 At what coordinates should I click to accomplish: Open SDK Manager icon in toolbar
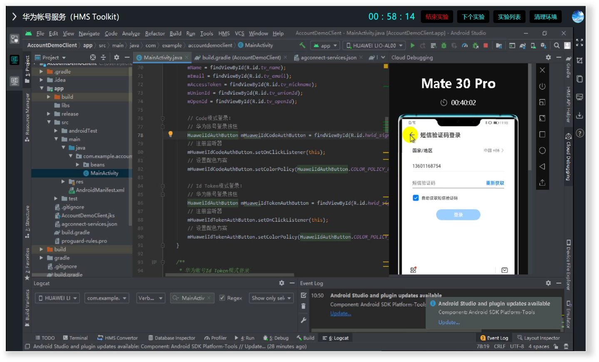pos(543,45)
